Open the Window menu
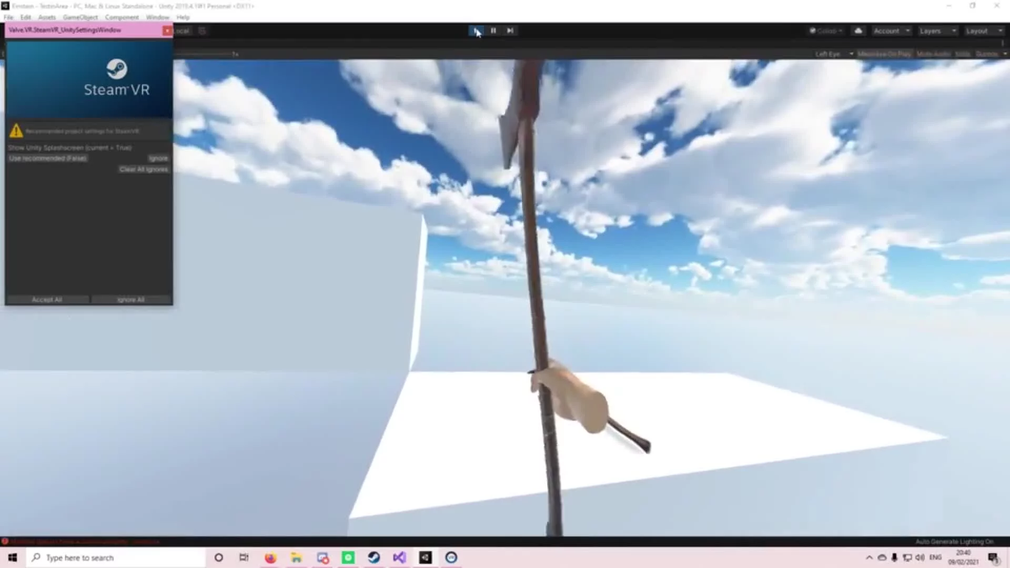Image resolution: width=1010 pixels, height=568 pixels. point(157,17)
